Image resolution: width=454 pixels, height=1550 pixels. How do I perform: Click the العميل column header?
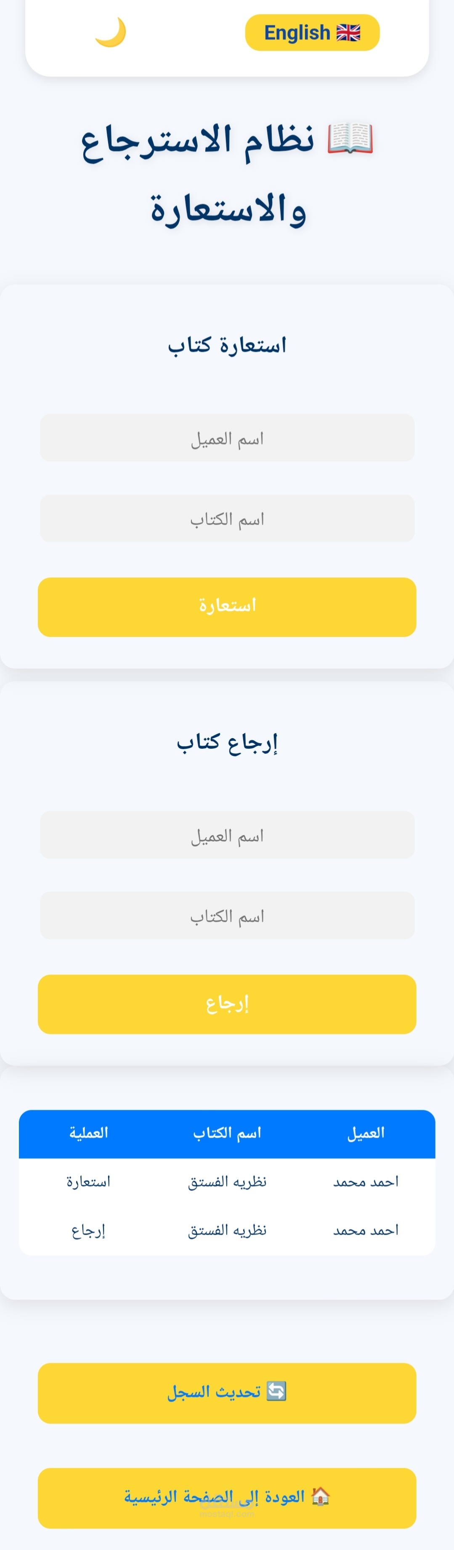(366, 1134)
